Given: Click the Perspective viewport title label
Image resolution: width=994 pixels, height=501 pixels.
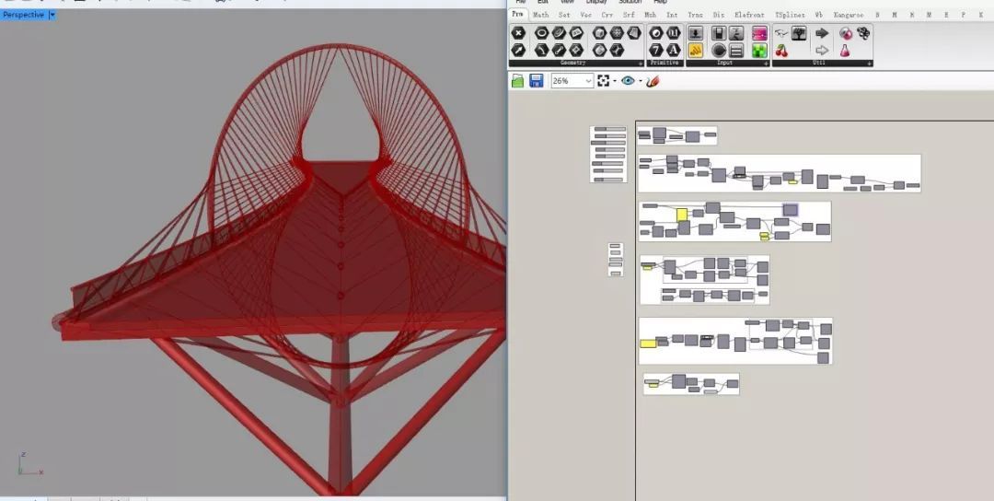Looking at the screenshot, I should click(23, 15).
